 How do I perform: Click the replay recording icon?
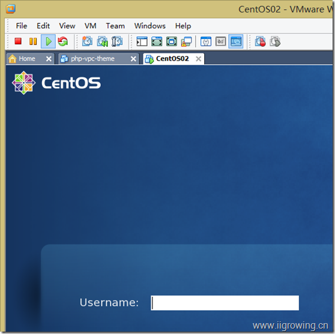click(275, 41)
